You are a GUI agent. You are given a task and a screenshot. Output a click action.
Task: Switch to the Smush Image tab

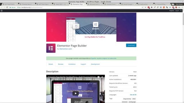tap(128, 4)
